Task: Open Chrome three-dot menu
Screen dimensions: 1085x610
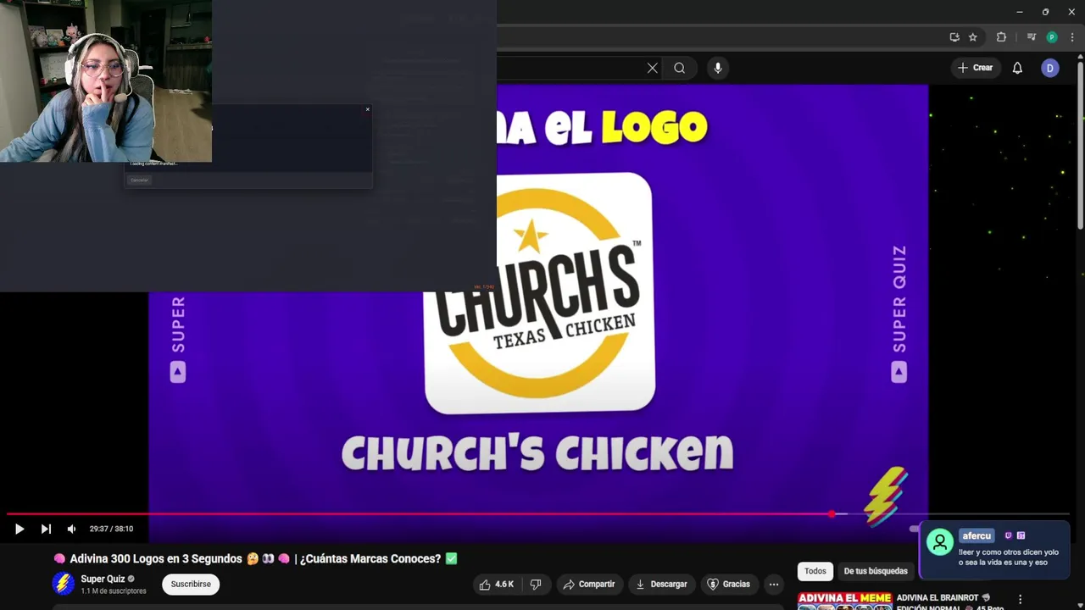Action: (1072, 37)
